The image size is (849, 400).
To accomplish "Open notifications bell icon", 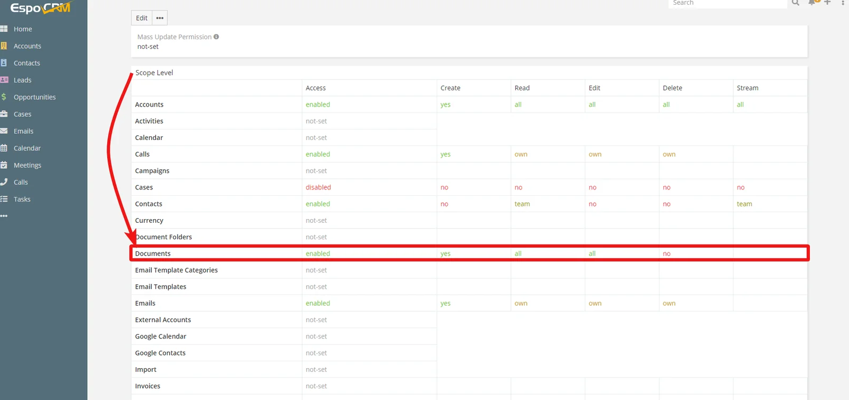I will (x=811, y=3).
